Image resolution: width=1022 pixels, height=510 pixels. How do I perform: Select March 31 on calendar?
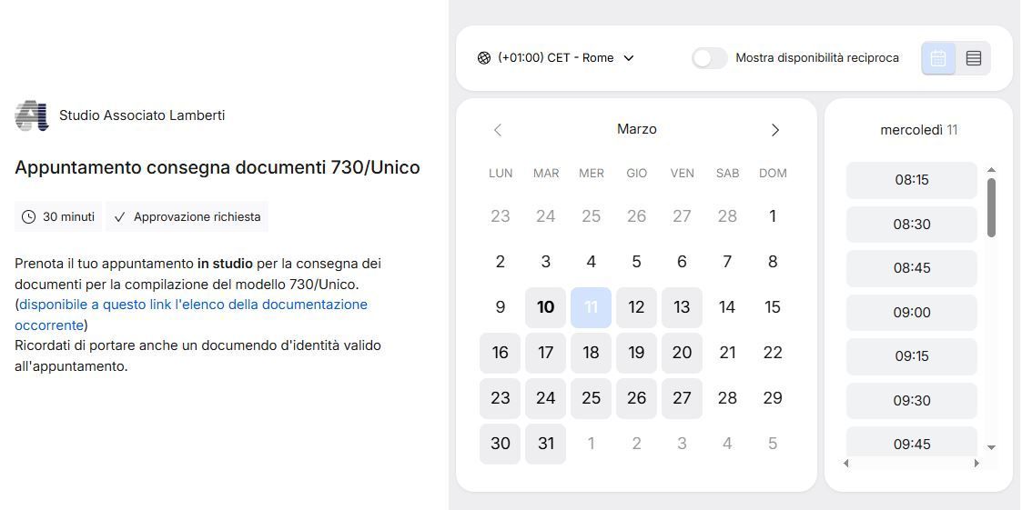(x=545, y=444)
